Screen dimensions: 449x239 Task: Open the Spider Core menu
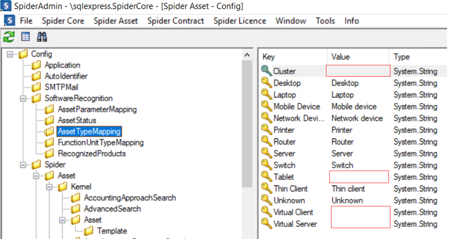(63, 21)
